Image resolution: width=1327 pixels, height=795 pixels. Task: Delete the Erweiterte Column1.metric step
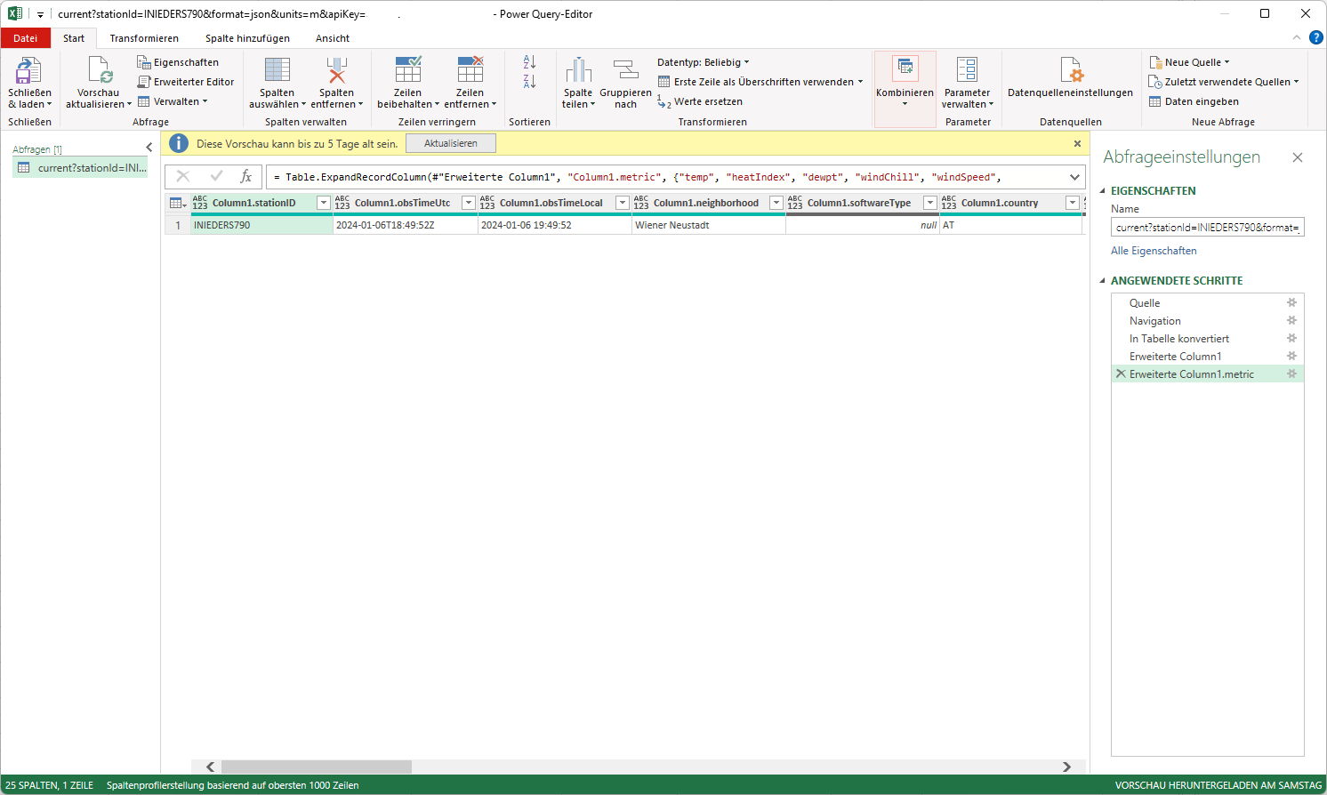tap(1121, 373)
